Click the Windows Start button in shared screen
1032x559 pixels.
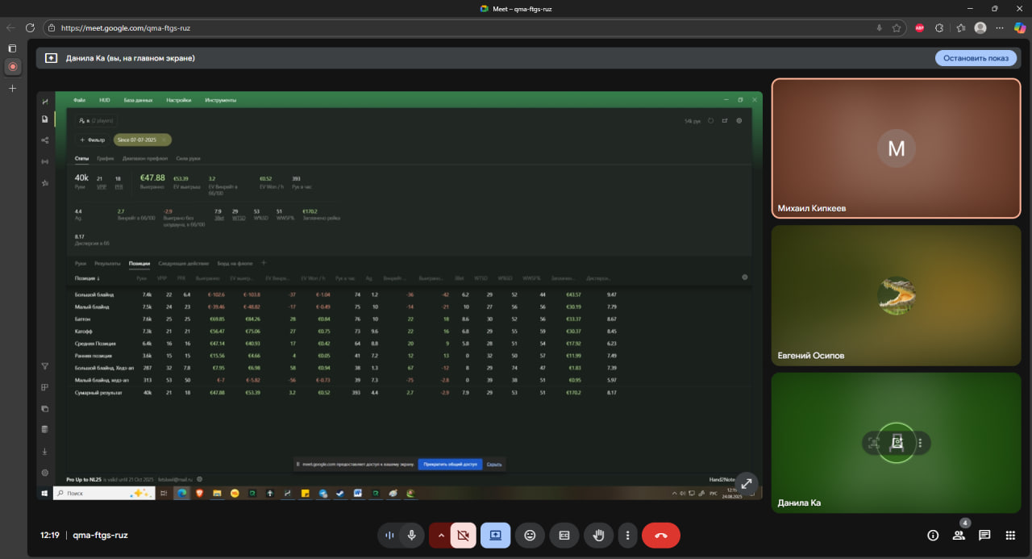pyautogui.click(x=45, y=493)
